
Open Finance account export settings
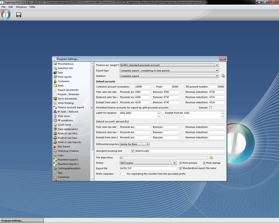(71, 107)
